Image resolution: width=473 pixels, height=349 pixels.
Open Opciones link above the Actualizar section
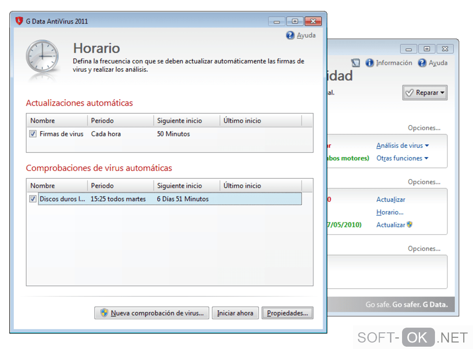point(424,182)
